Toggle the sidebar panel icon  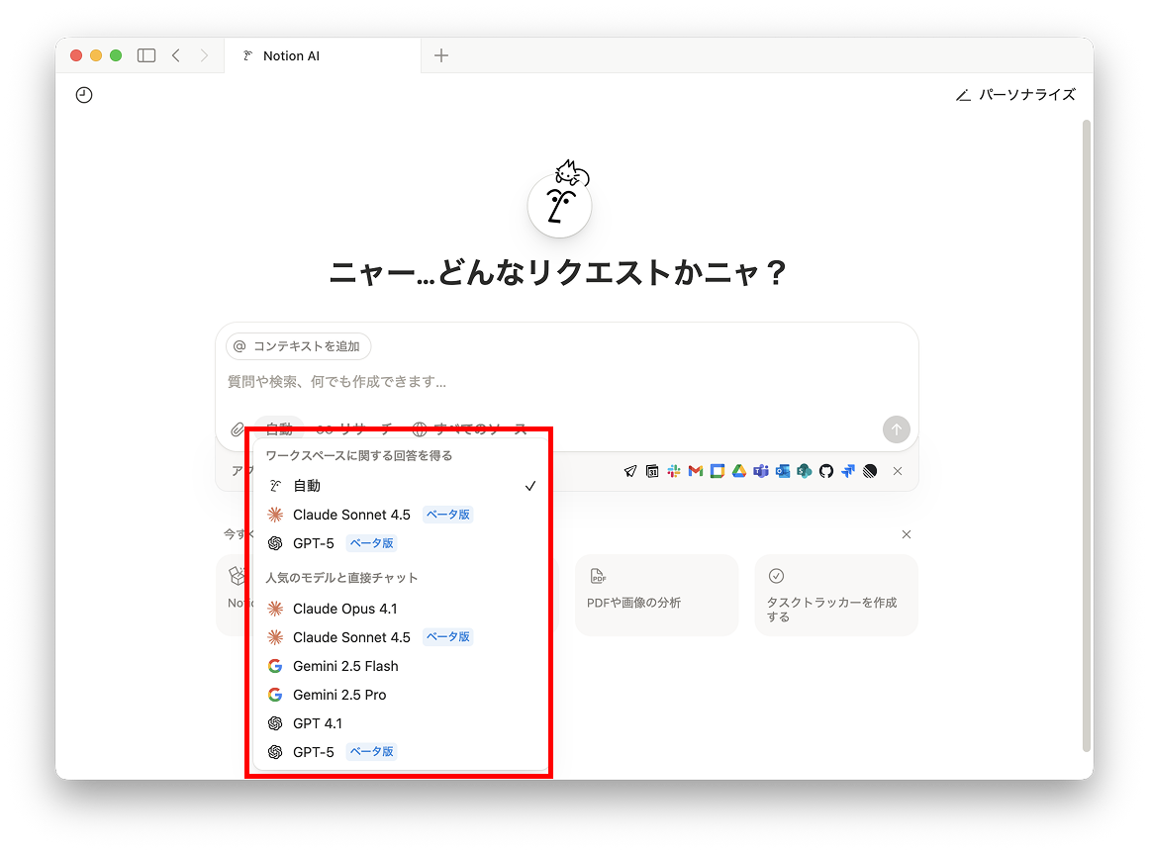(146, 55)
